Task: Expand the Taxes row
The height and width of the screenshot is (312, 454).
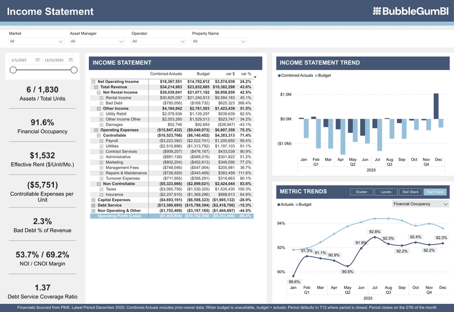Action: pos(101,189)
